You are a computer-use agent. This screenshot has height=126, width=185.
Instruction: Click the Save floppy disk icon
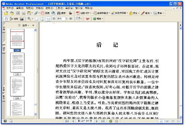(18, 13)
